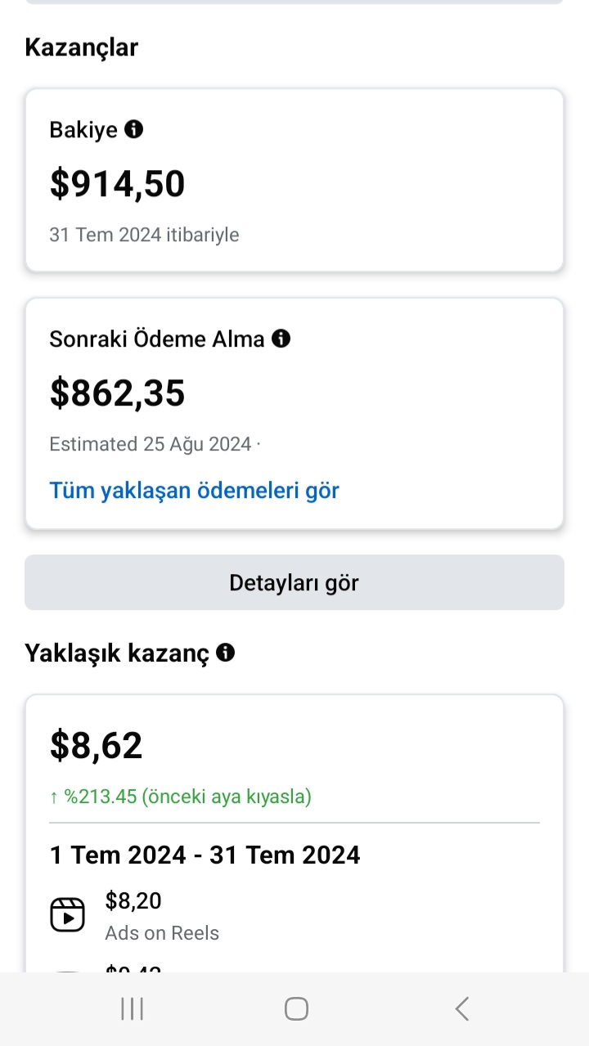The height and width of the screenshot is (1046, 589).
Task: Select the Reels icon beside $8,20
Action: tap(67, 914)
